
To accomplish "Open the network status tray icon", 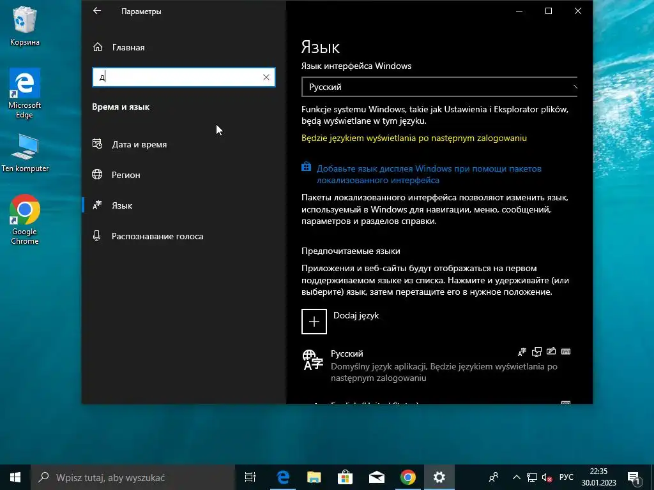I will [x=532, y=477].
